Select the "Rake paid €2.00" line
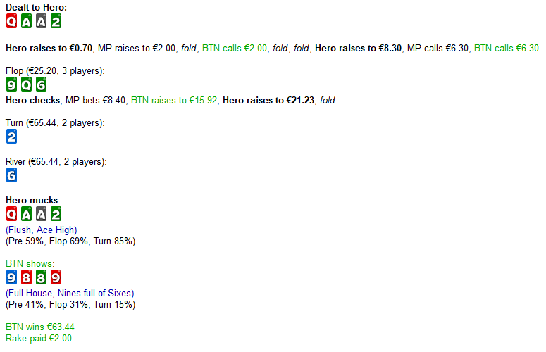The width and height of the screenshot is (546, 352). coord(39,339)
